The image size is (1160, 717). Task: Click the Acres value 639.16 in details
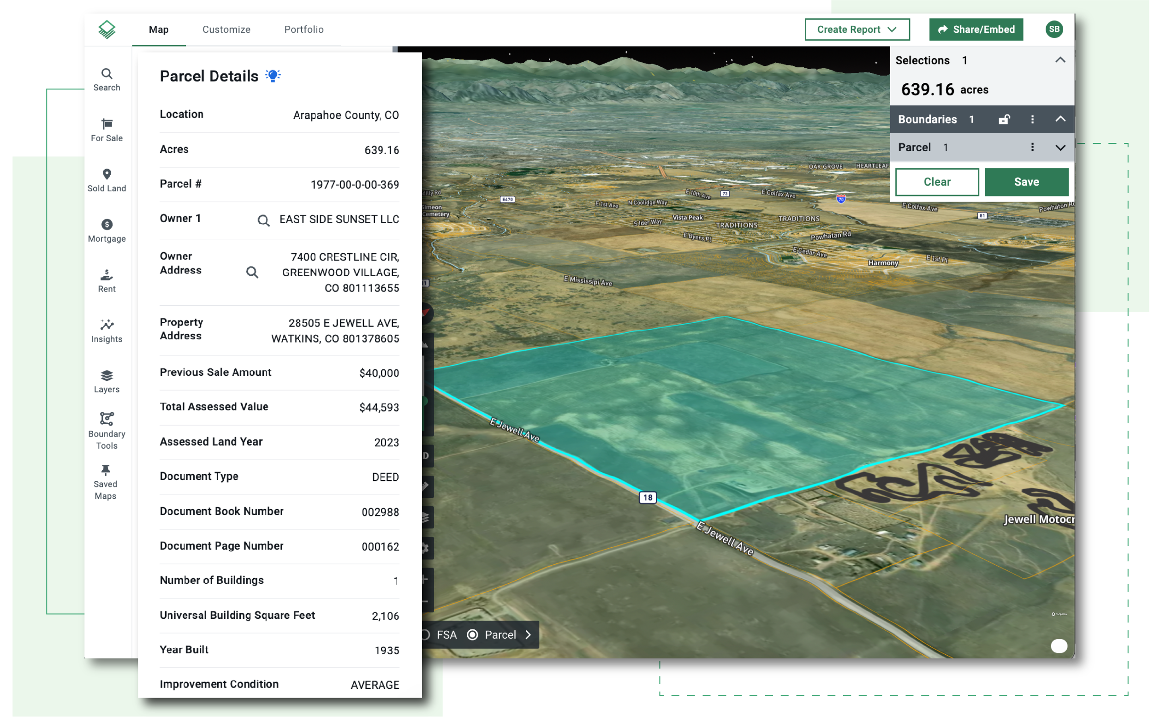382,150
